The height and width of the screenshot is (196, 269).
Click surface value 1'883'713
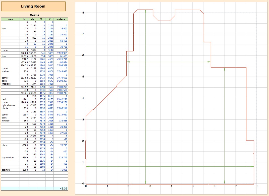[62, 93]
